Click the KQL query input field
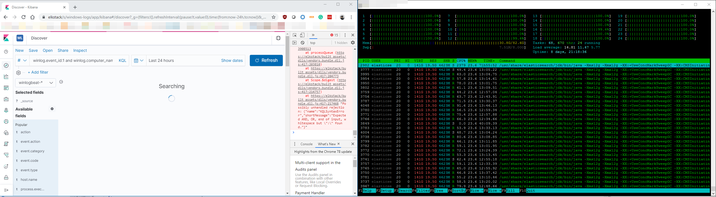This screenshot has height=197, width=716. click(x=73, y=60)
